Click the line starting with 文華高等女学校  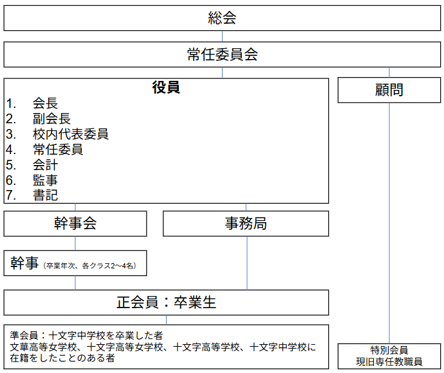click(x=163, y=347)
